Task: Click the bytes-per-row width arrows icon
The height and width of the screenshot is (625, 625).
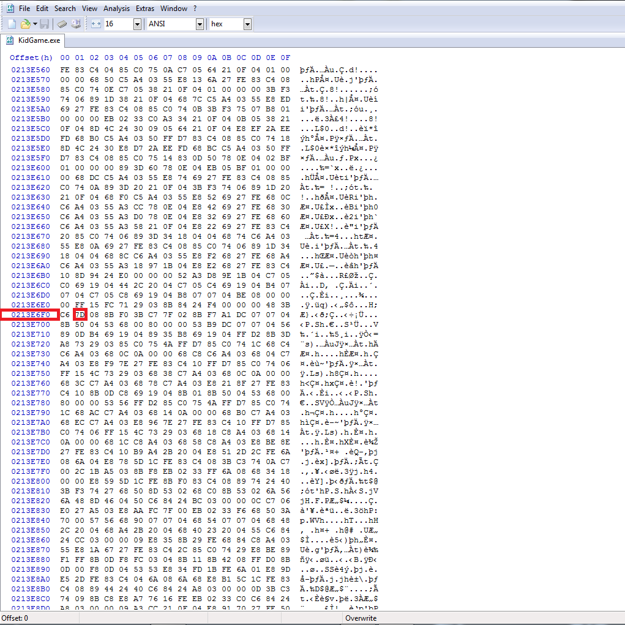Action: click(x=96, y=24)
